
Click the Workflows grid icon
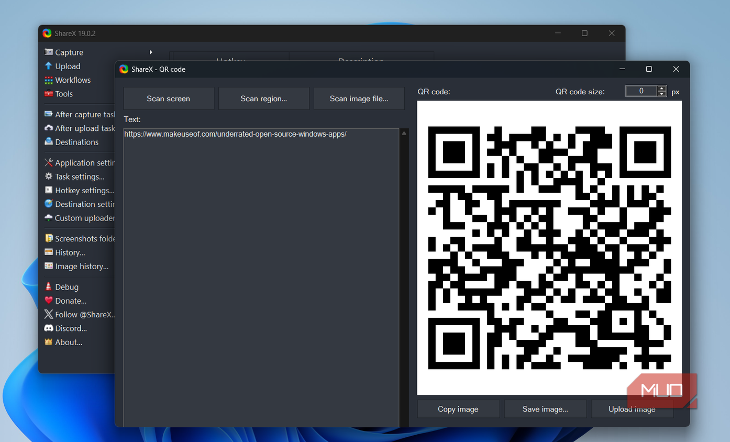click(x=49, y=80)
